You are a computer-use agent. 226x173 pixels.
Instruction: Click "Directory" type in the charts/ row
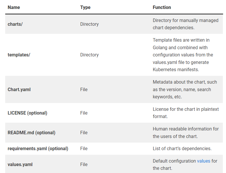(x=89, y=24)
